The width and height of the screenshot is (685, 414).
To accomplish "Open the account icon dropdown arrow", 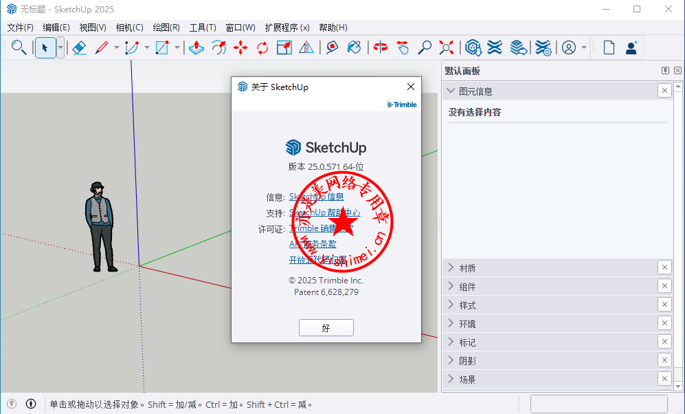I will [583, 47].
